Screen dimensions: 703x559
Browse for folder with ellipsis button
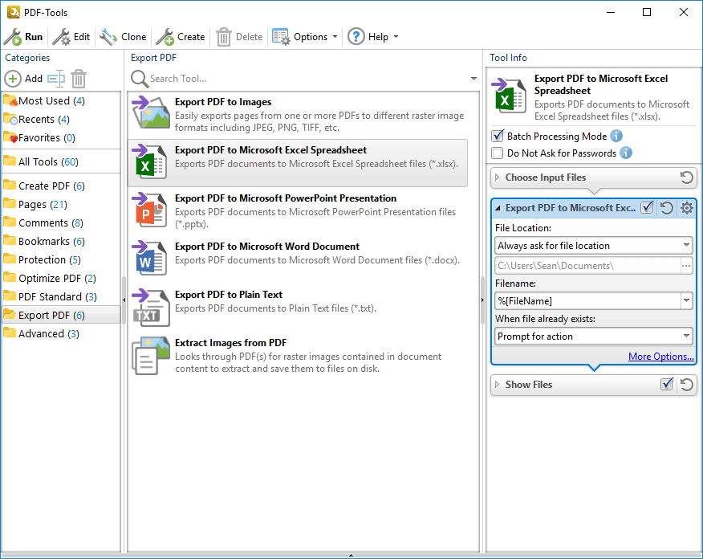point(686,266)
